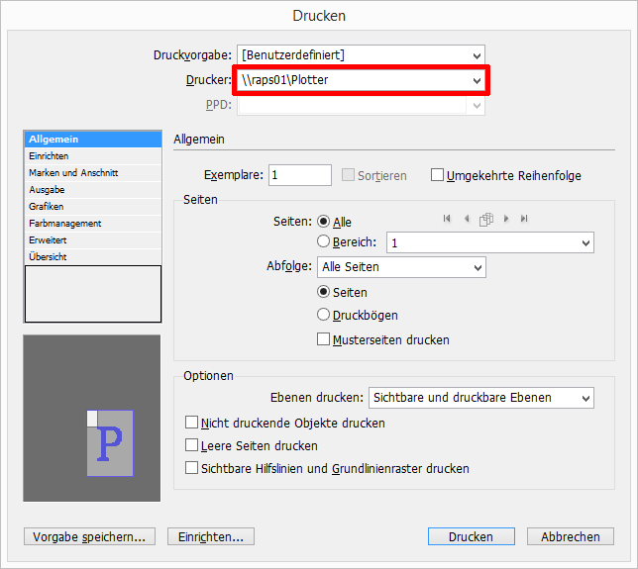This screenshot has height=569, width=638.
Task: Switch to the Farbmanagement category
Action: coord(93,224)
